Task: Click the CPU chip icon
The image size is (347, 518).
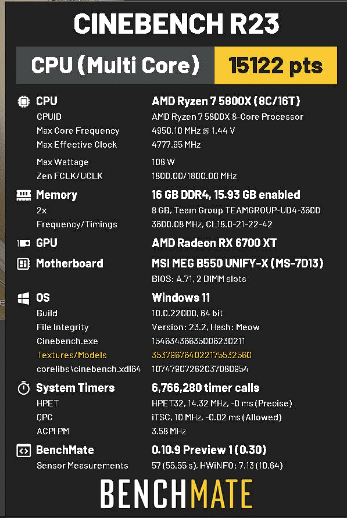Action: (23, 101)
